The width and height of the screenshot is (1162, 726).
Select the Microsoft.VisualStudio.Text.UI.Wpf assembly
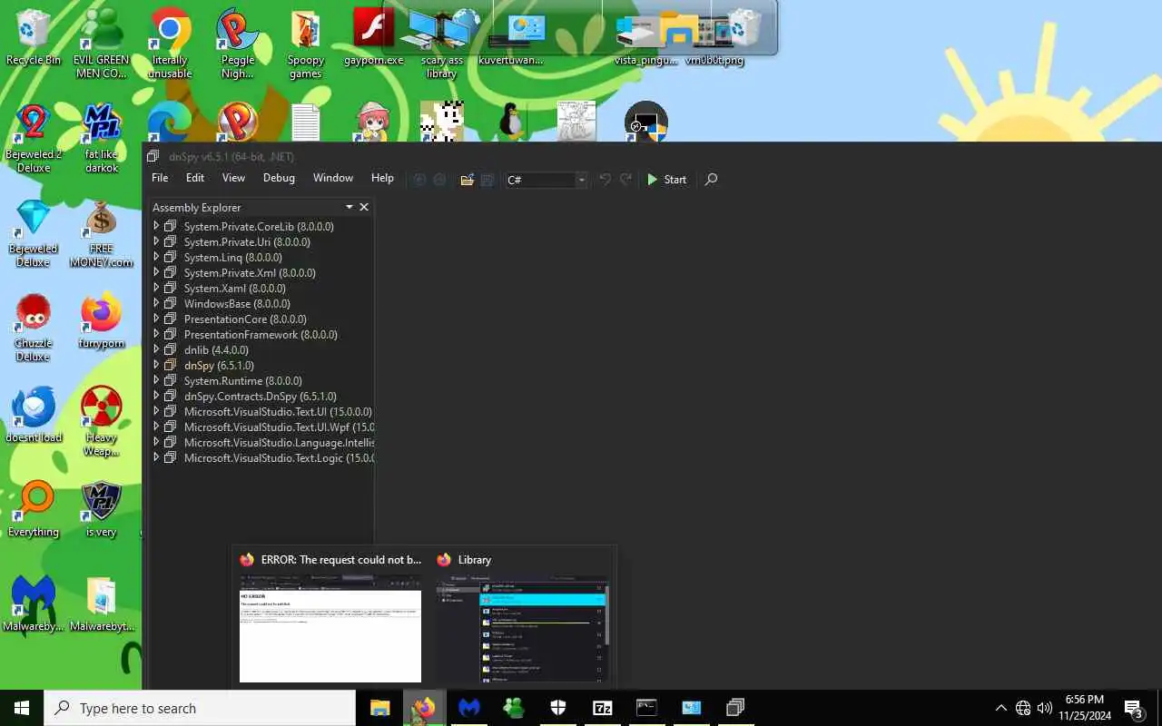[x=279, y=427]
